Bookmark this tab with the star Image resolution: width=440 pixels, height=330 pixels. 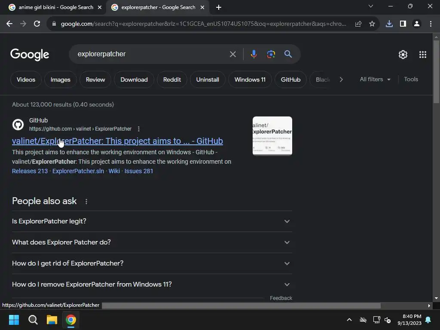point(372,24)
